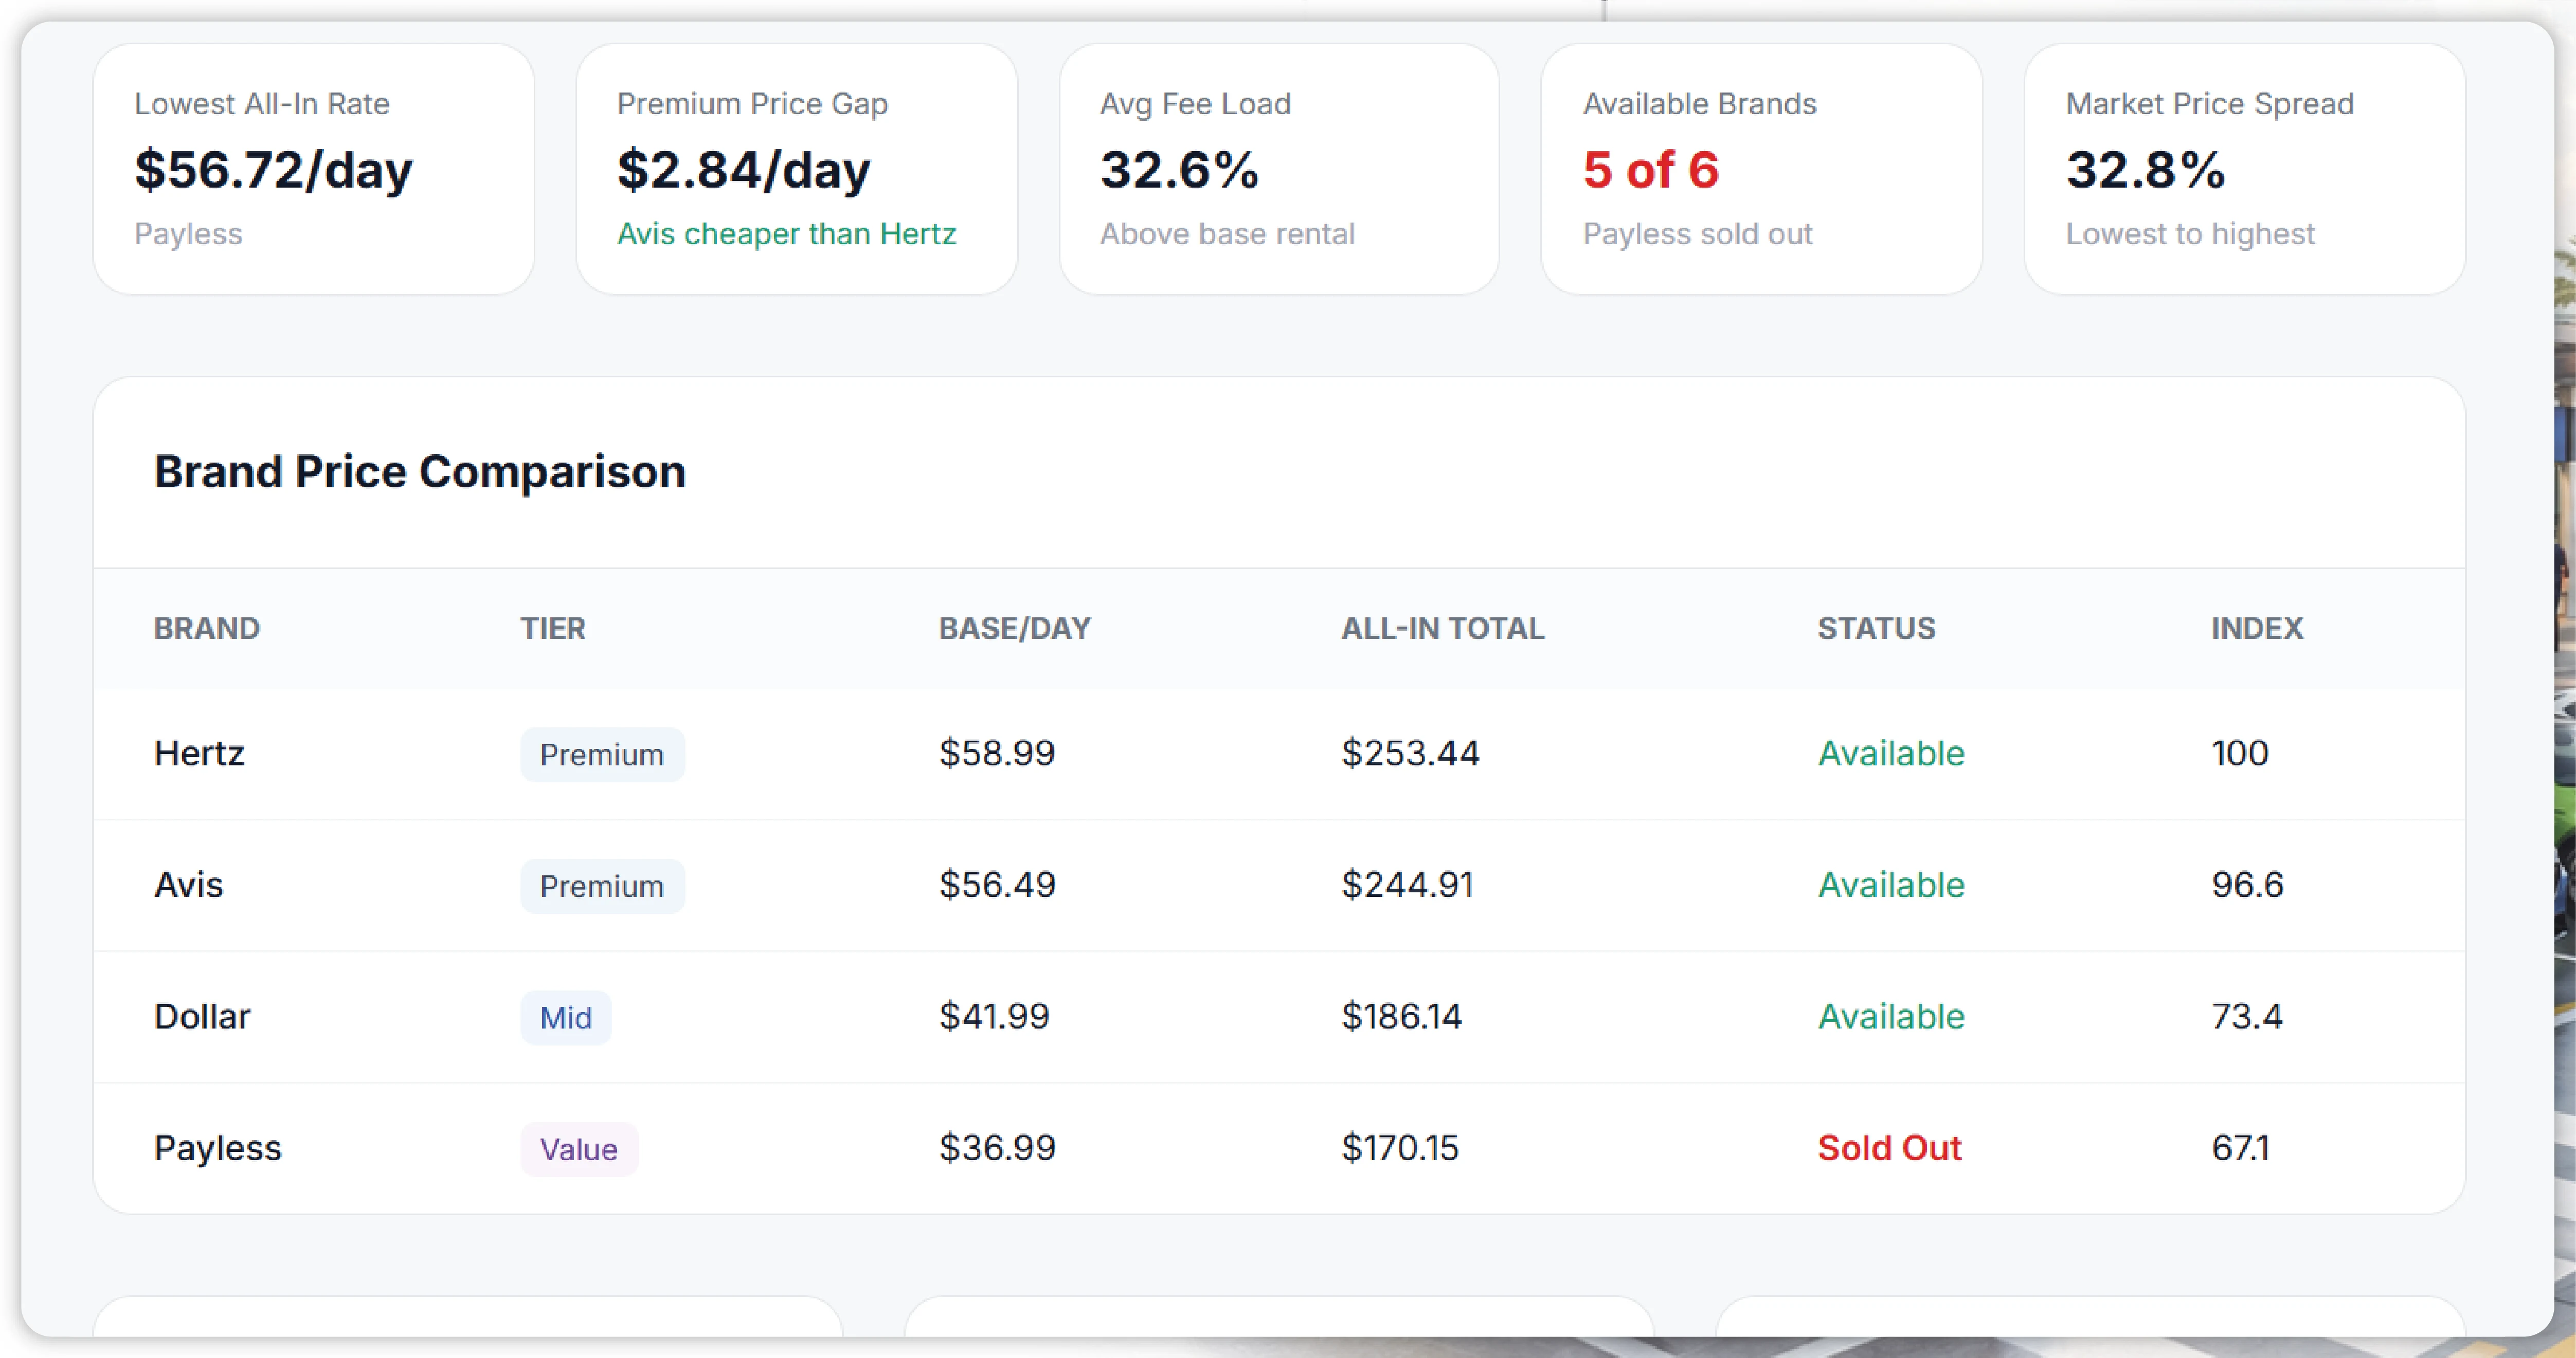Viewport: 2576px width, 1358px height.
Task: Click the Premium tier badge for Avis
Action: pos(602,886)
